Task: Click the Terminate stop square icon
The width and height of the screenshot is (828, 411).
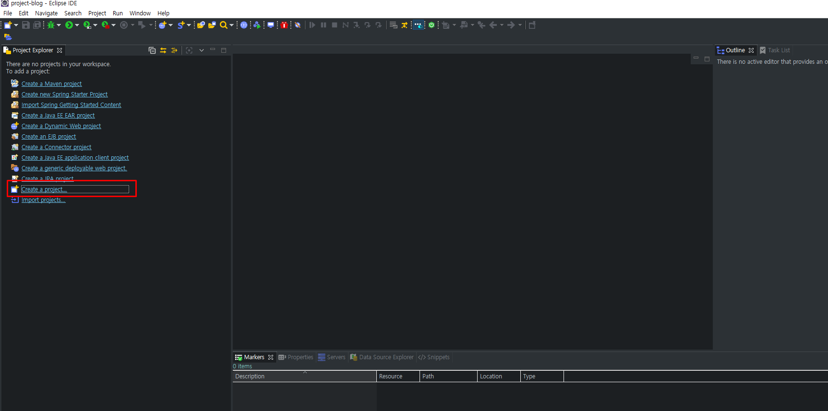Action: click(x=335, y=25)
